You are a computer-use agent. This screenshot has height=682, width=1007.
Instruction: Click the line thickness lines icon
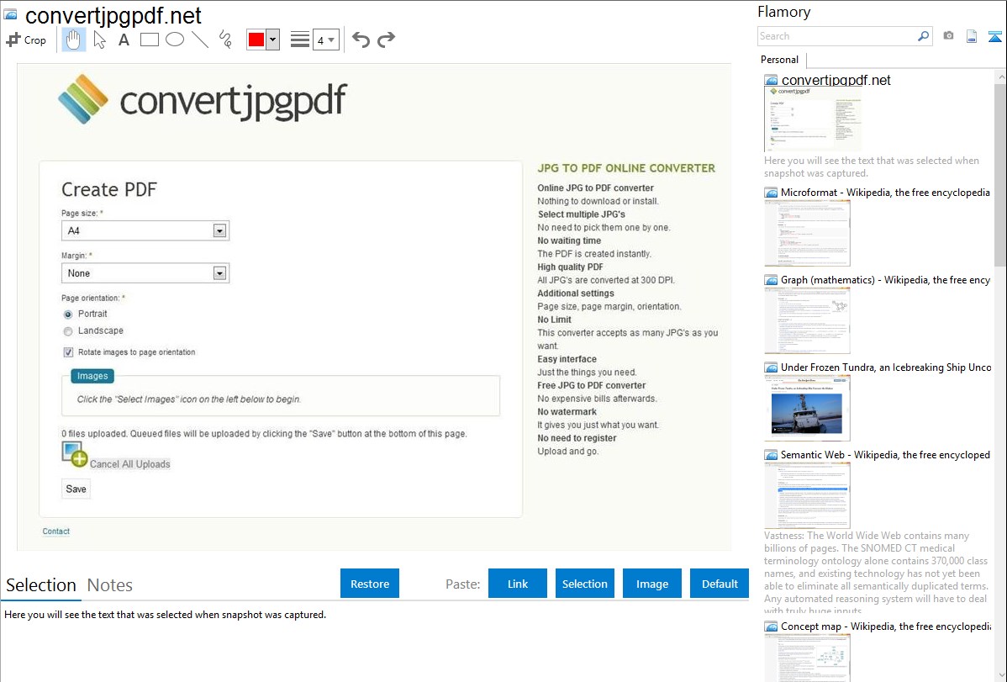click(300, 40)
